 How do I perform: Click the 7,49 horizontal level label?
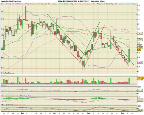[3, 35]
